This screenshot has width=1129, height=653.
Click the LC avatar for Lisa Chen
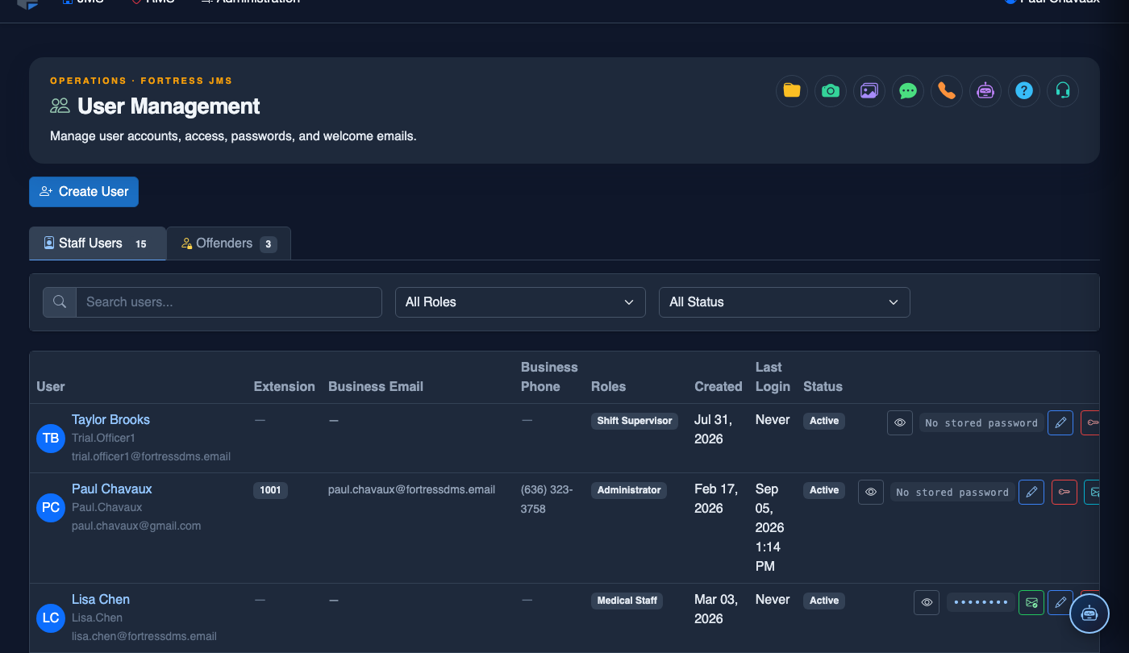click(x=51, y=618)
